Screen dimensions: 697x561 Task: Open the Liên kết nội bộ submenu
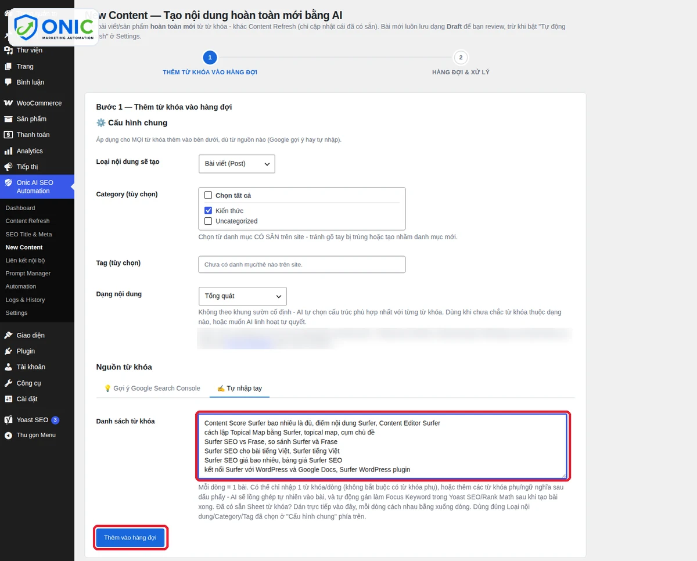pyautogui.click(x=25, y=260)
